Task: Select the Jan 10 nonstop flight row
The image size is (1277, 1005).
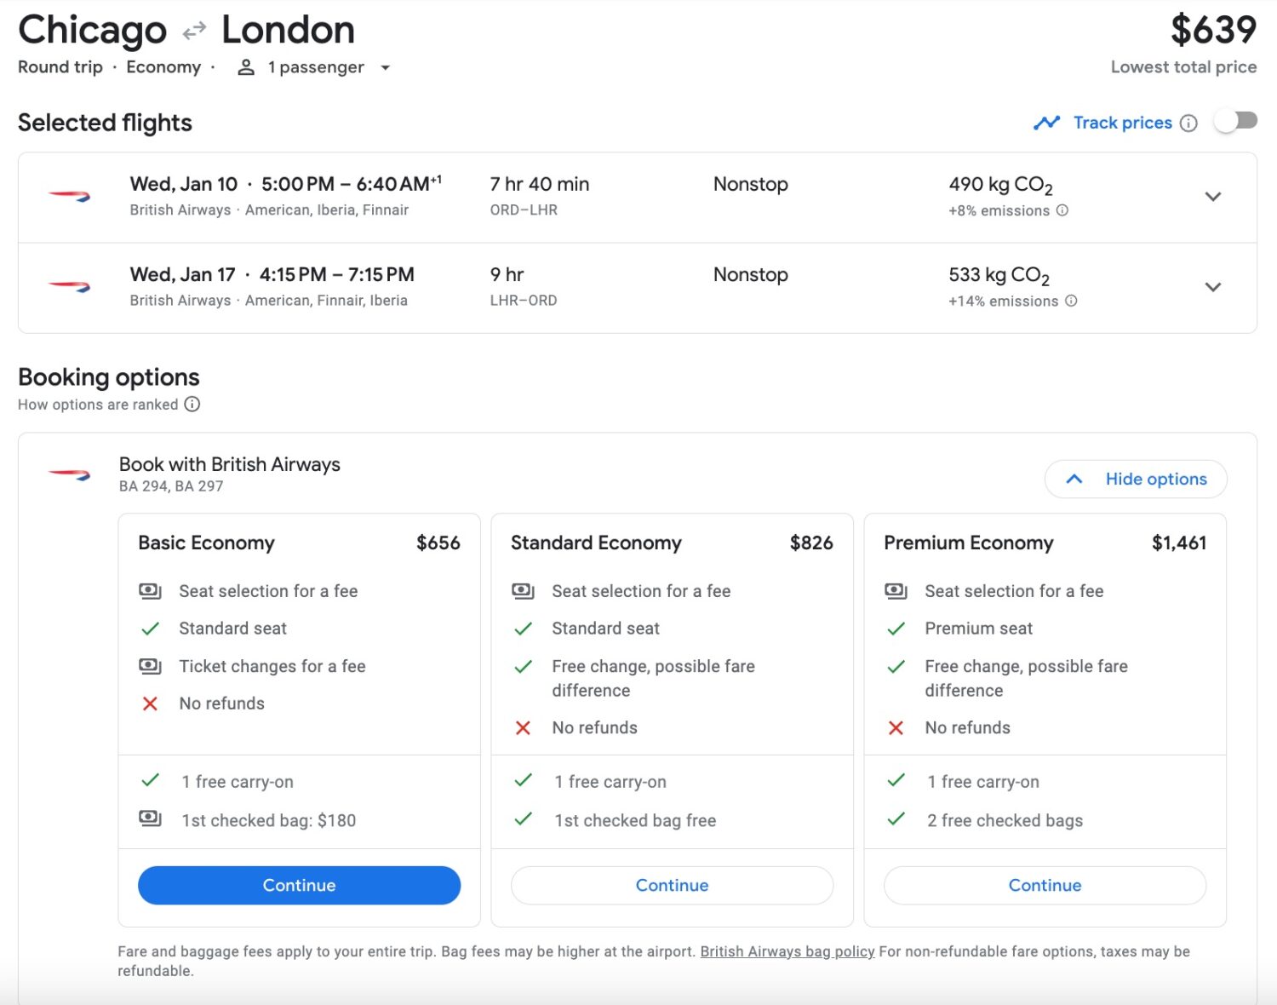Action: [596, 196]
